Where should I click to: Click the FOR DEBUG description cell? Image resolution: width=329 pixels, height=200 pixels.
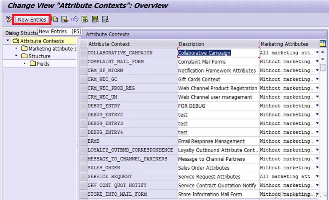(219, 106)
